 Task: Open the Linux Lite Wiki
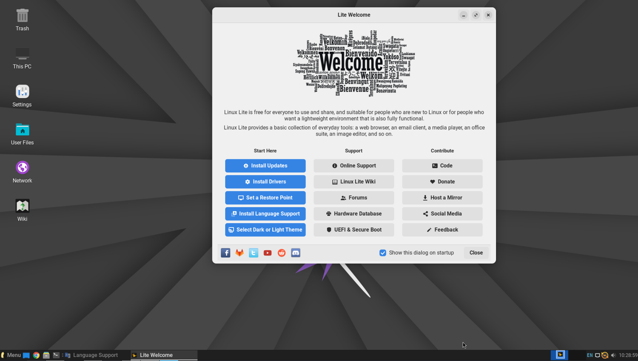353,182
